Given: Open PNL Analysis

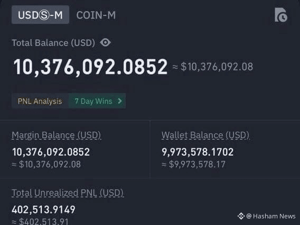Looking at the screenshot, I should coord(40,101).
